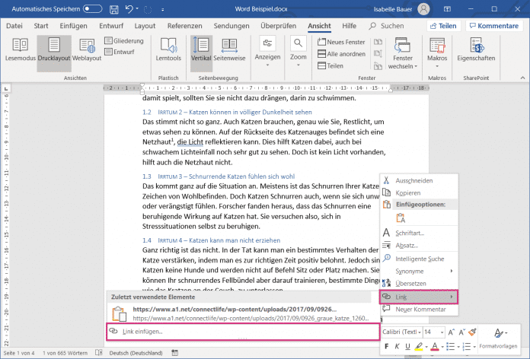Click the format painter brush icon
Viewport: 530px width, 359px height.
pyautogui.click(x=472, y=332)
